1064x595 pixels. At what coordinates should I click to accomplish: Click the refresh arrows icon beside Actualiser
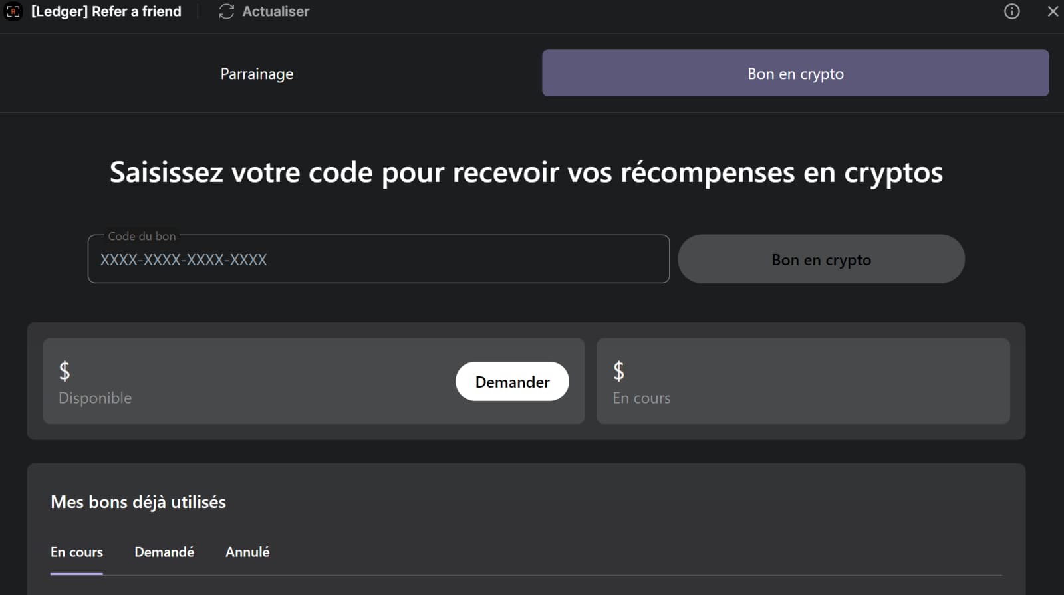click(225, 11)
